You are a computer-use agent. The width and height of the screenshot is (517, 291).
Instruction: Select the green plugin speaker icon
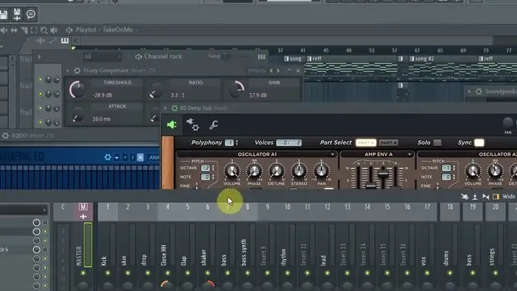coord(172,125)
